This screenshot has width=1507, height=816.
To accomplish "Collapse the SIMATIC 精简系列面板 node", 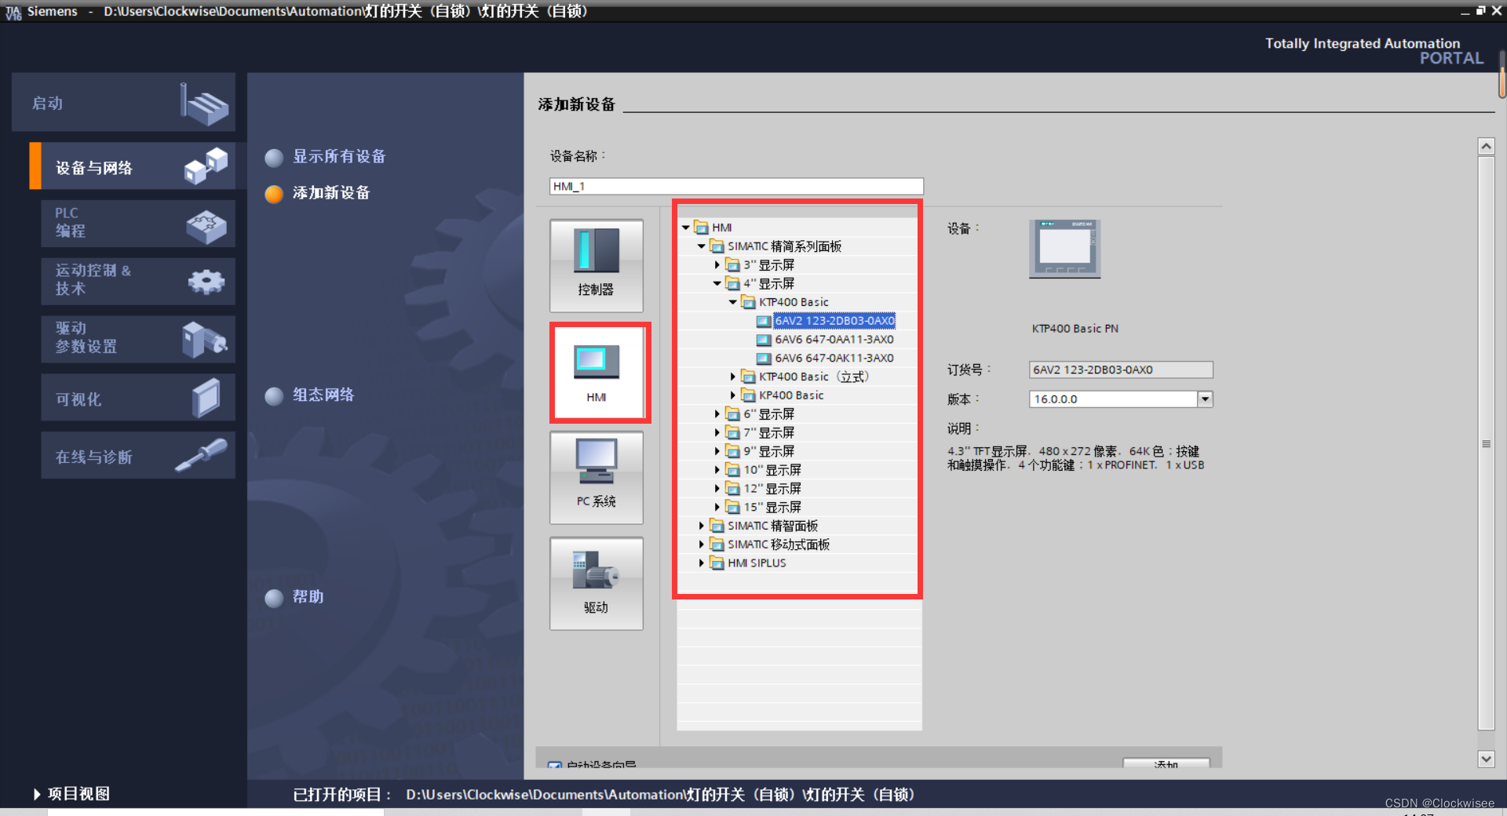I will [x=702, y=246].
